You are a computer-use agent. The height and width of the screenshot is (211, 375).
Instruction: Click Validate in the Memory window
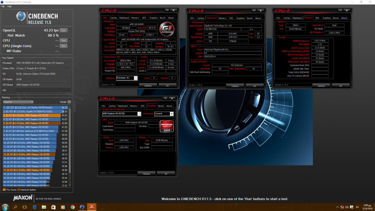[321, 86]
